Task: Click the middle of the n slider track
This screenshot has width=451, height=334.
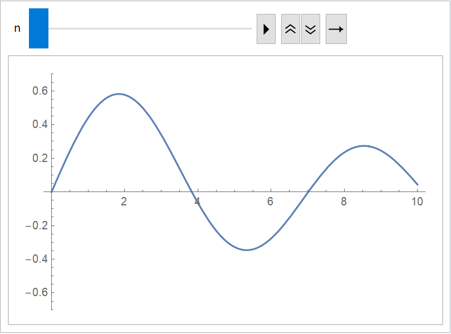Action: 150,28
